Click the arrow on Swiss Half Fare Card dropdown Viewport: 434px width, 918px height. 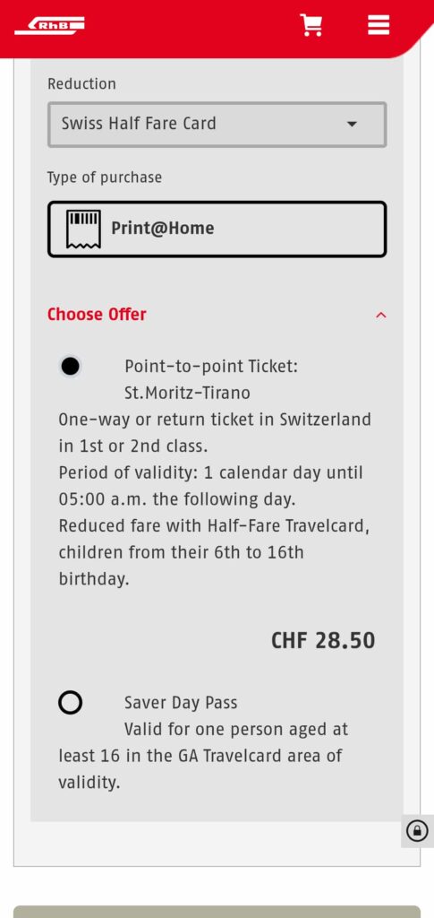[x=352, y=124]
